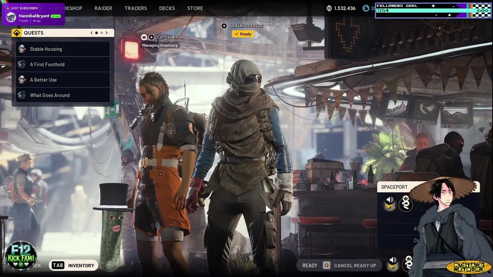Image resolution: width=493 pixels, height=277 pixels.
Task: Open the Stable Housing quest
Action: click(63, 49)
